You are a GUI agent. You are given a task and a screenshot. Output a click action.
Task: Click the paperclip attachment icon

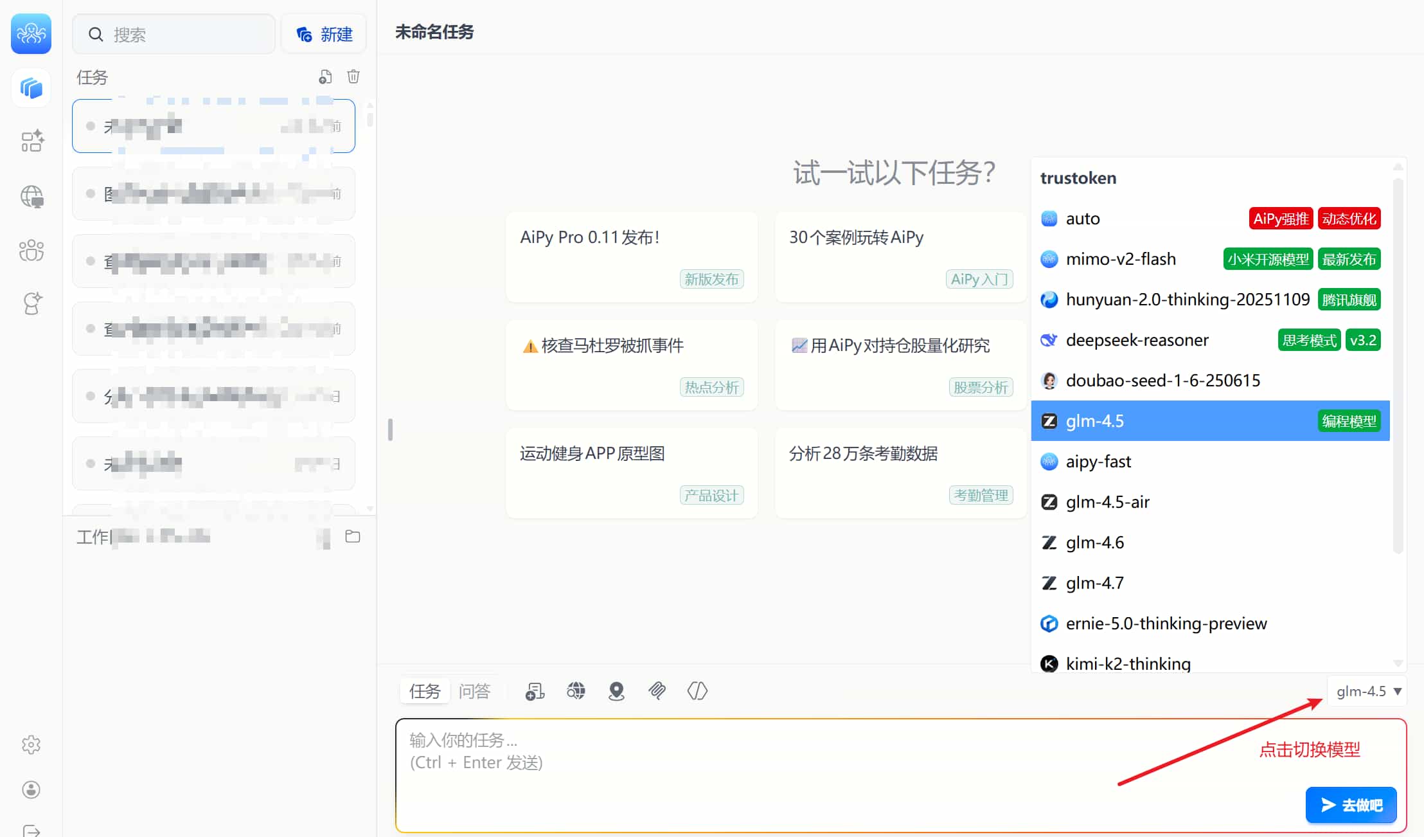(x=657, y=691)
